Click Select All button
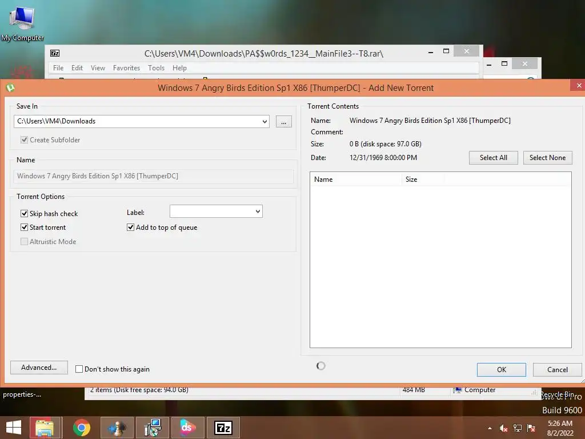This screenshot has height=439, width=585. coord(493,158)
